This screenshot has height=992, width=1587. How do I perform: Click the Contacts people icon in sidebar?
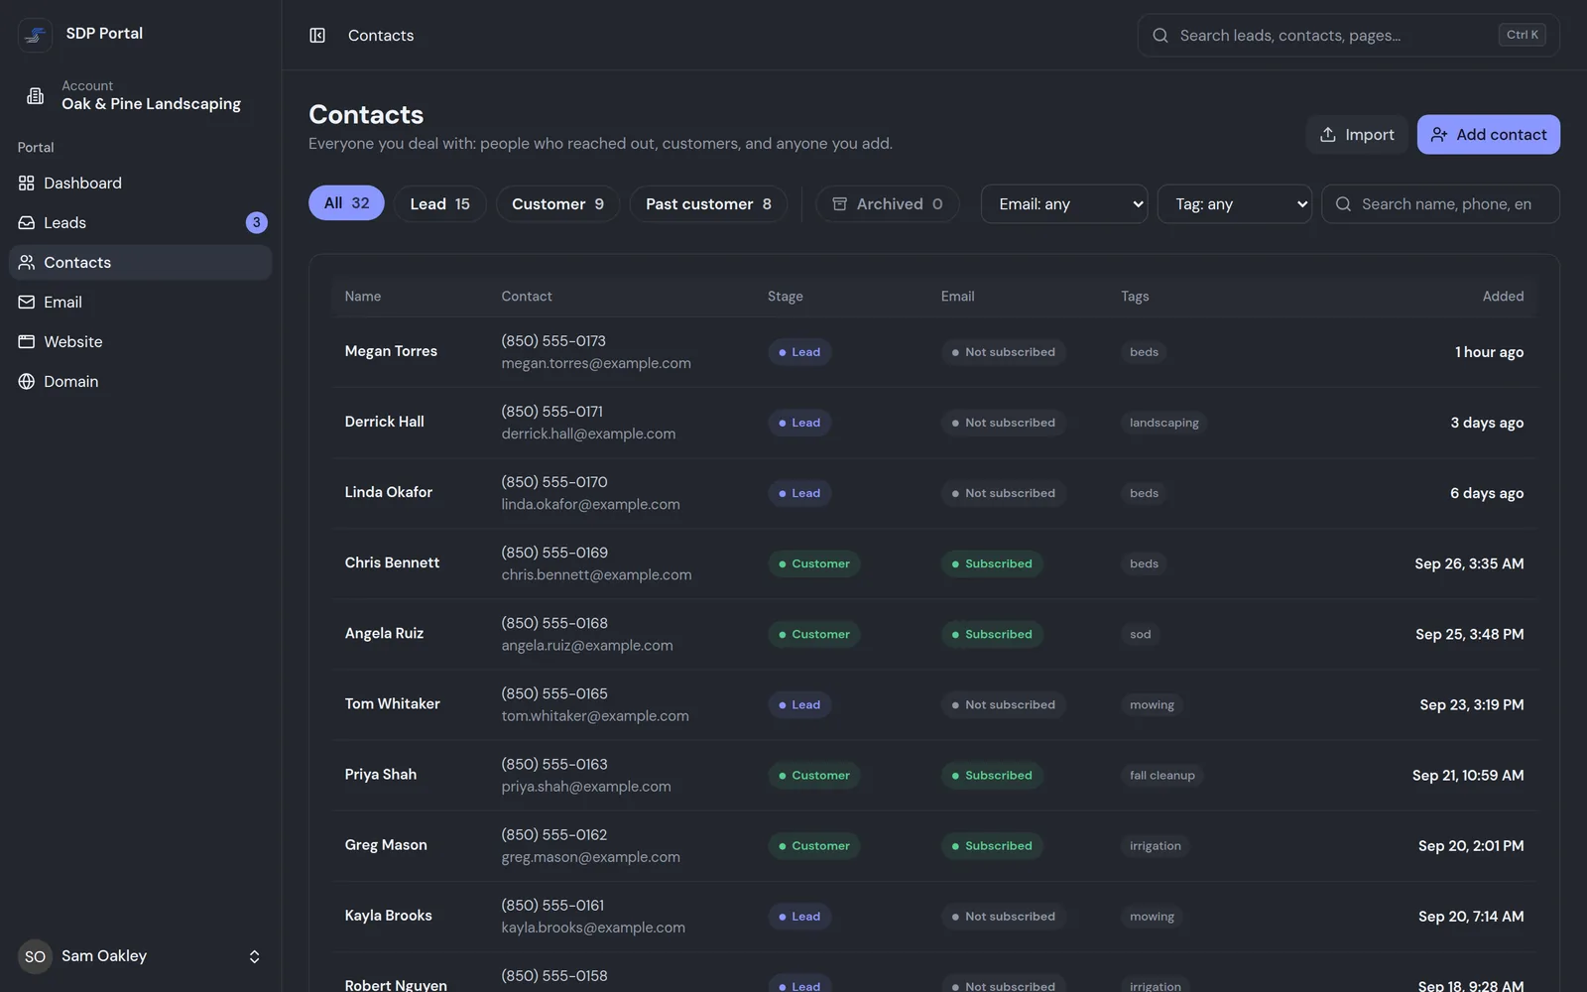(27, 263)
